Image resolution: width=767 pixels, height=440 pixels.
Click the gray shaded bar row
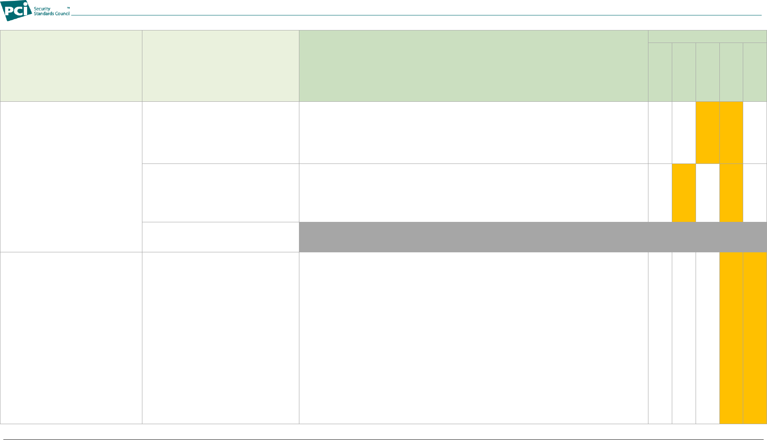click(533, 237)
